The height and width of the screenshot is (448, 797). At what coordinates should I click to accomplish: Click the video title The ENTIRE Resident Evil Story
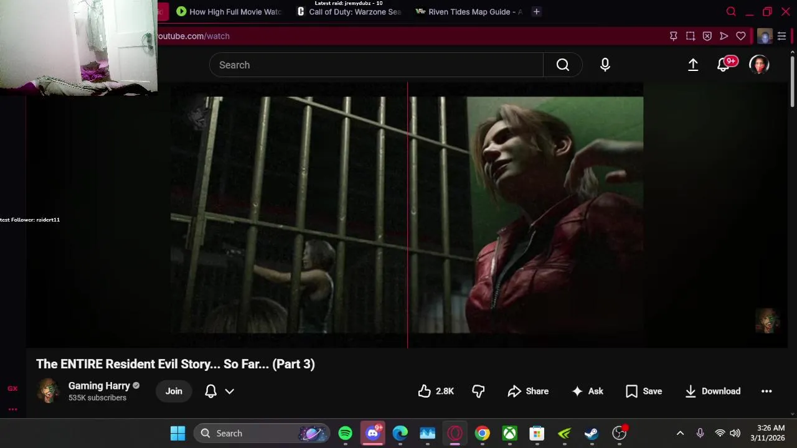pos(176,364)
